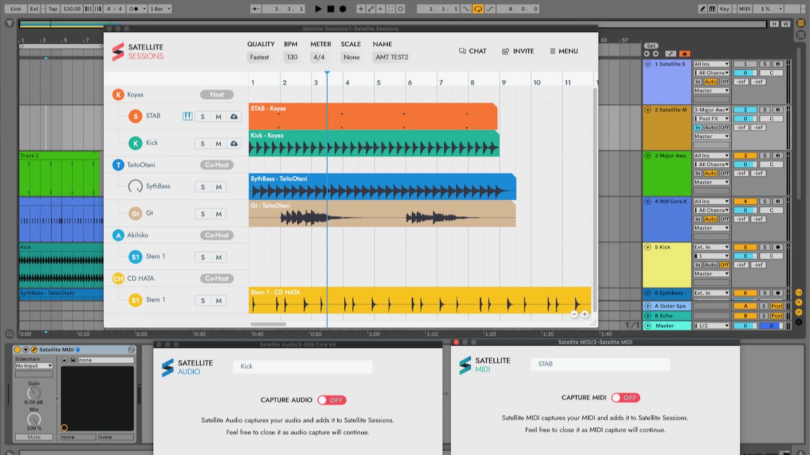Open the METER 4/4 selector
Image resolution: width=810 pixels, height=455 pixels.
[319, 57]
